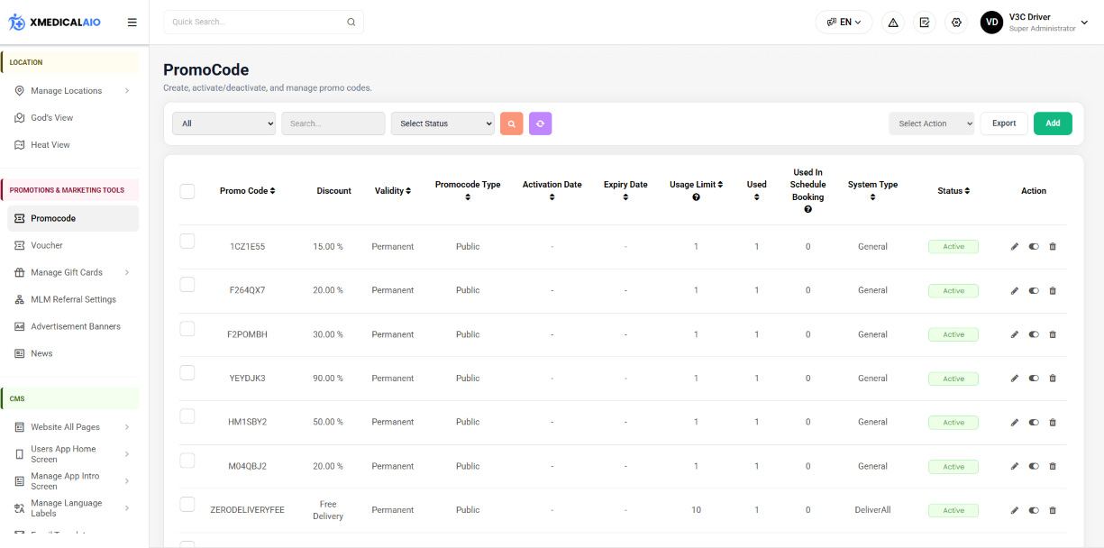
Task: Edit promo code M04QBJ2 with pencil icon
Action: click(1015, 466)
